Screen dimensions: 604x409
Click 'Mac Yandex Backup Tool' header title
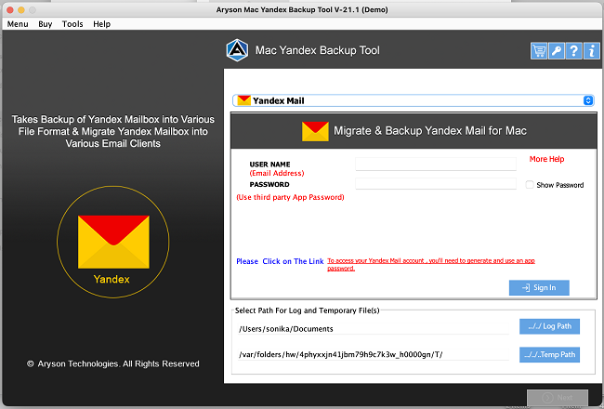click(x=318, y=50)
